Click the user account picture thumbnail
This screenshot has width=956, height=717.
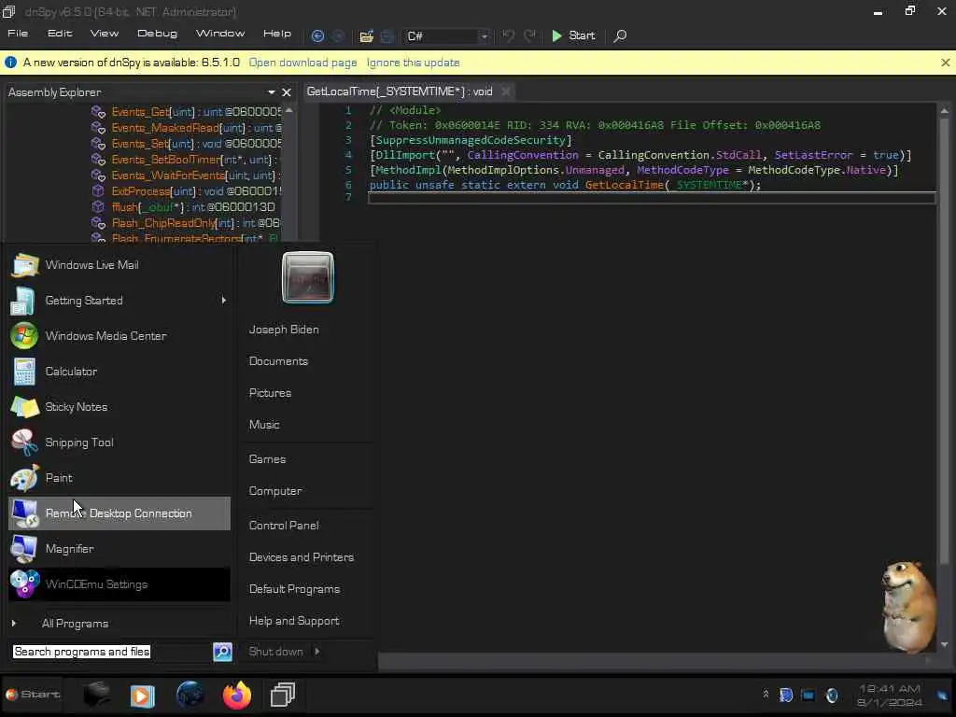coord(308,277)
